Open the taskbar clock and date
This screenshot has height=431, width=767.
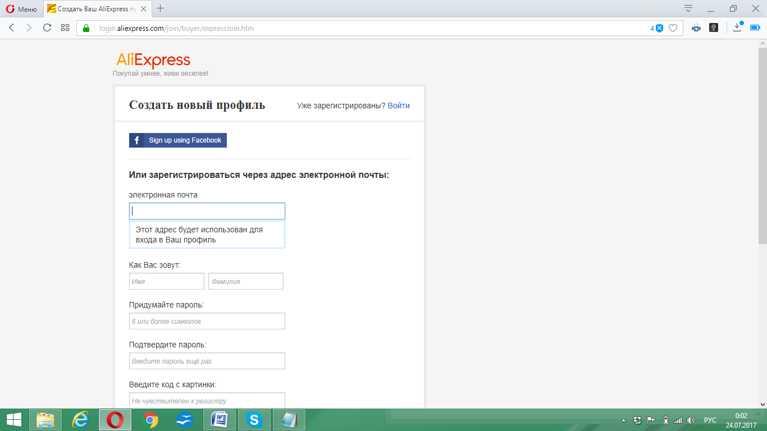[741, 420]
